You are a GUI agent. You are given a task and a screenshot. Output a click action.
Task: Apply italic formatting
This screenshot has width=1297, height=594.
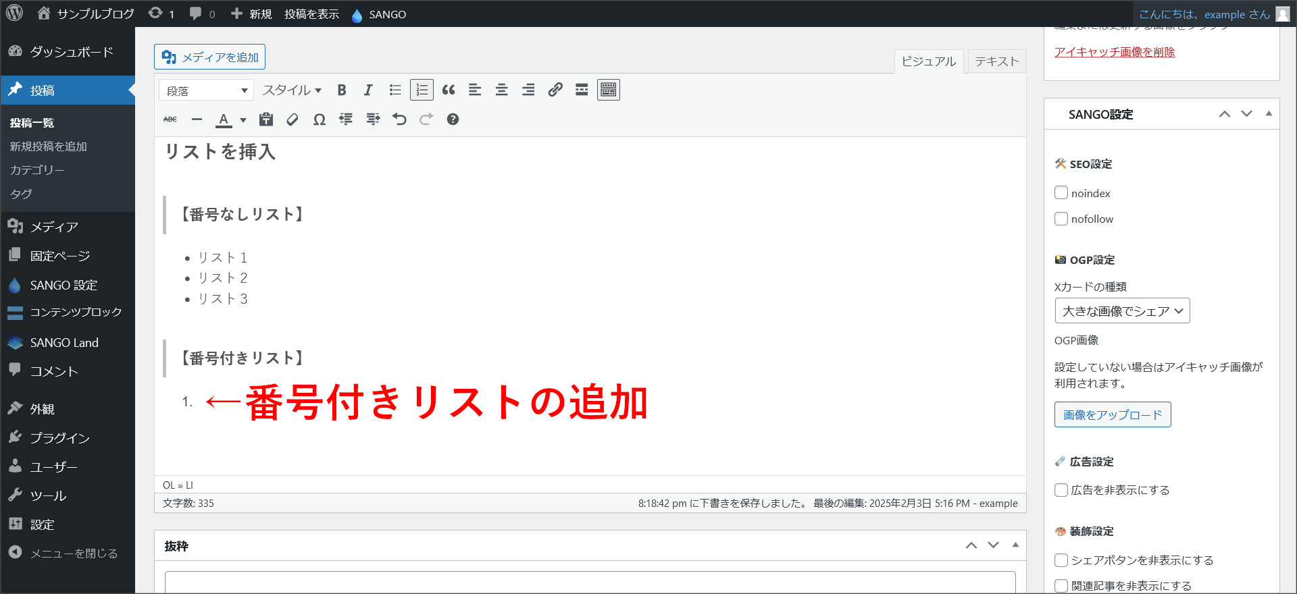(368, 90)
